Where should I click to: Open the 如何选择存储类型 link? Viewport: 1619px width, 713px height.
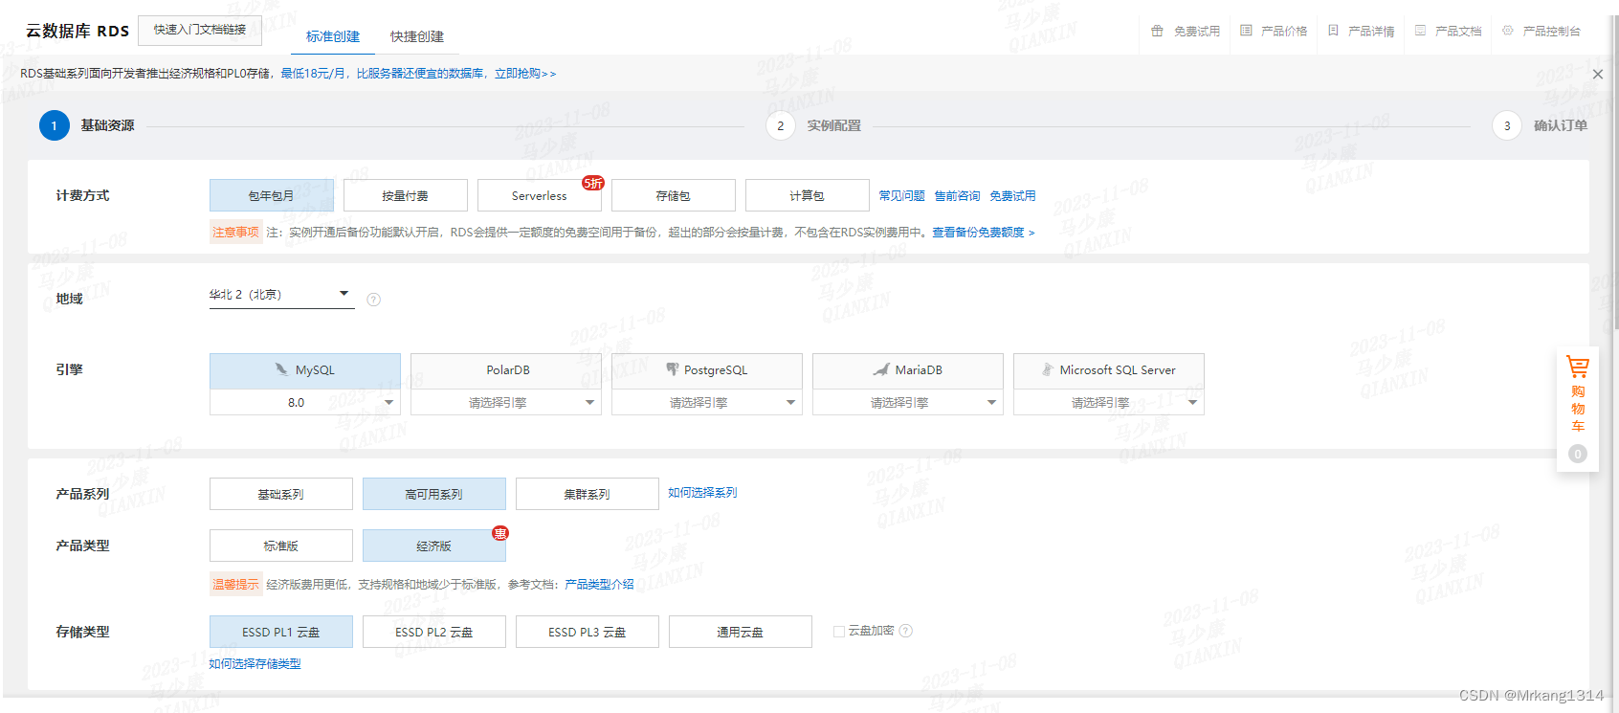click(255, 663)
